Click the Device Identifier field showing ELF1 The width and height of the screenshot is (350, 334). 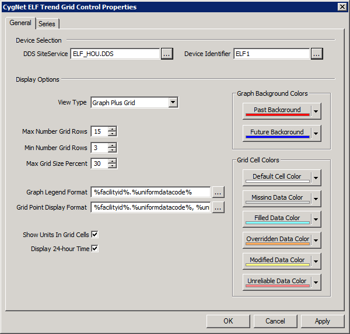click(272, 54)
